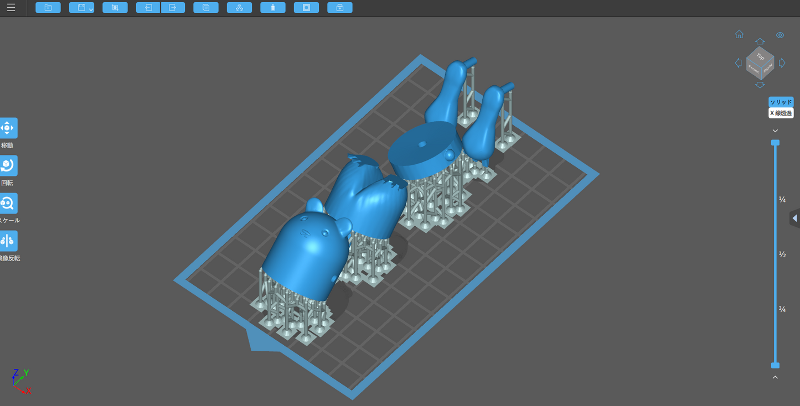Click the downward chevron above layer slider

click(775, 131)
